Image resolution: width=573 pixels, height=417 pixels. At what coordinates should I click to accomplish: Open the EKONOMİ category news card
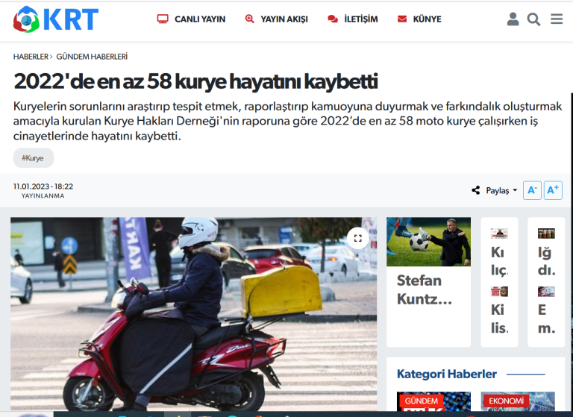coord(518,401)
